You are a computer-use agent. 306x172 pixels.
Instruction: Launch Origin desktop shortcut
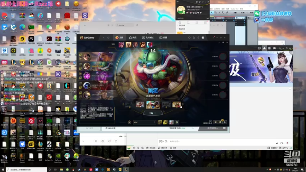pyautogui.click(x=49, y=52)
